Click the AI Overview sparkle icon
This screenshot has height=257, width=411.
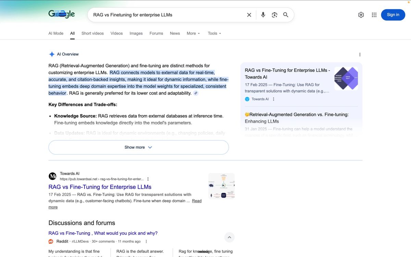point(52,54)
